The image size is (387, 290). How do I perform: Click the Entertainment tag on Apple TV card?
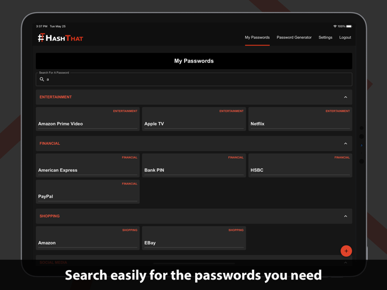point(232,111)
